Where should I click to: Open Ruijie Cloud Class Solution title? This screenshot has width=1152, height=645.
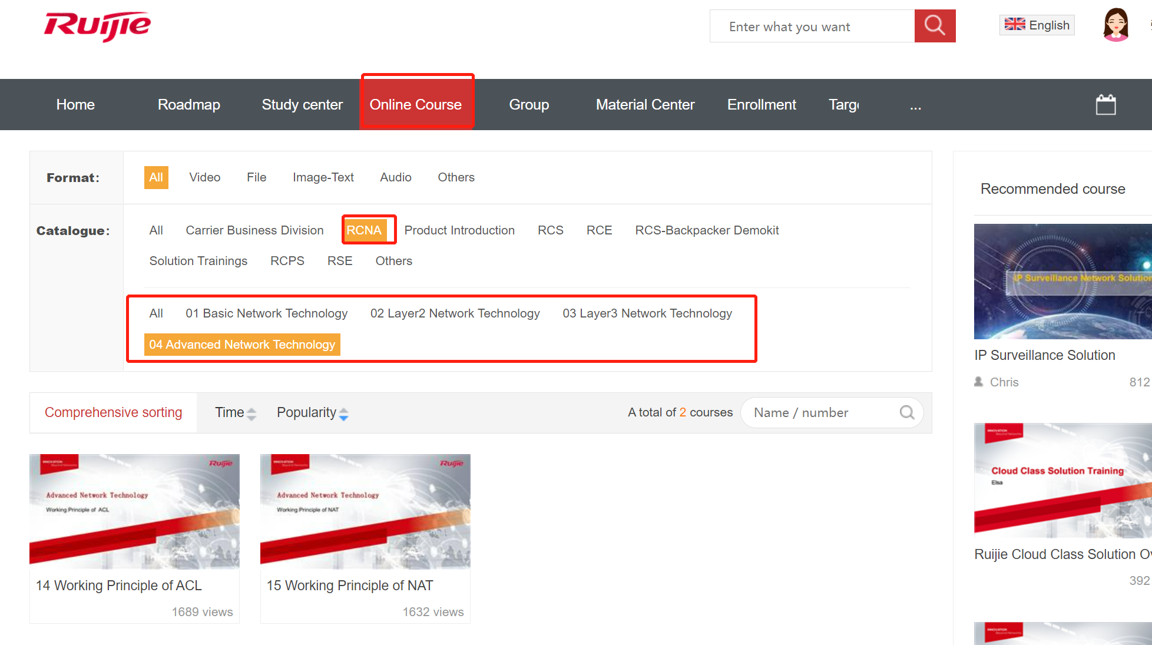[x=1062, y=554]
